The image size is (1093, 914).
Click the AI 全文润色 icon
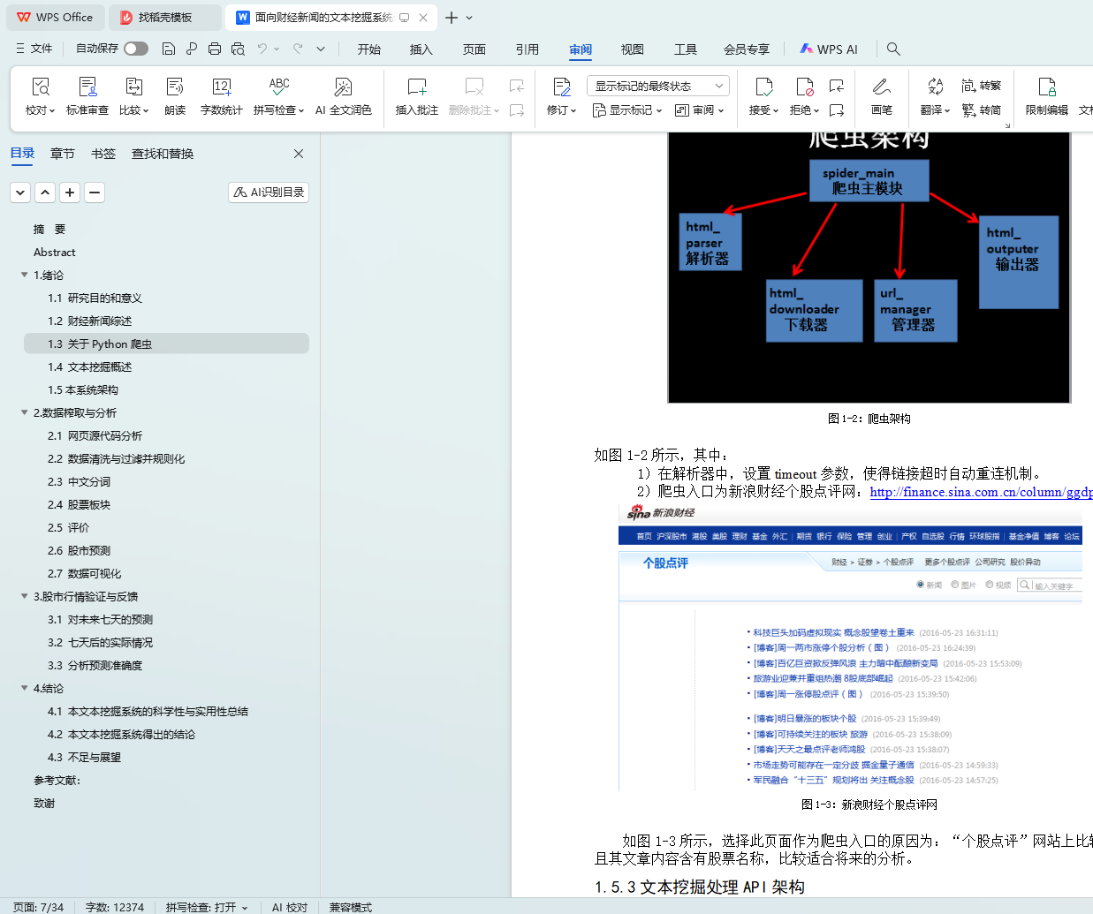[x=343, y=87]
